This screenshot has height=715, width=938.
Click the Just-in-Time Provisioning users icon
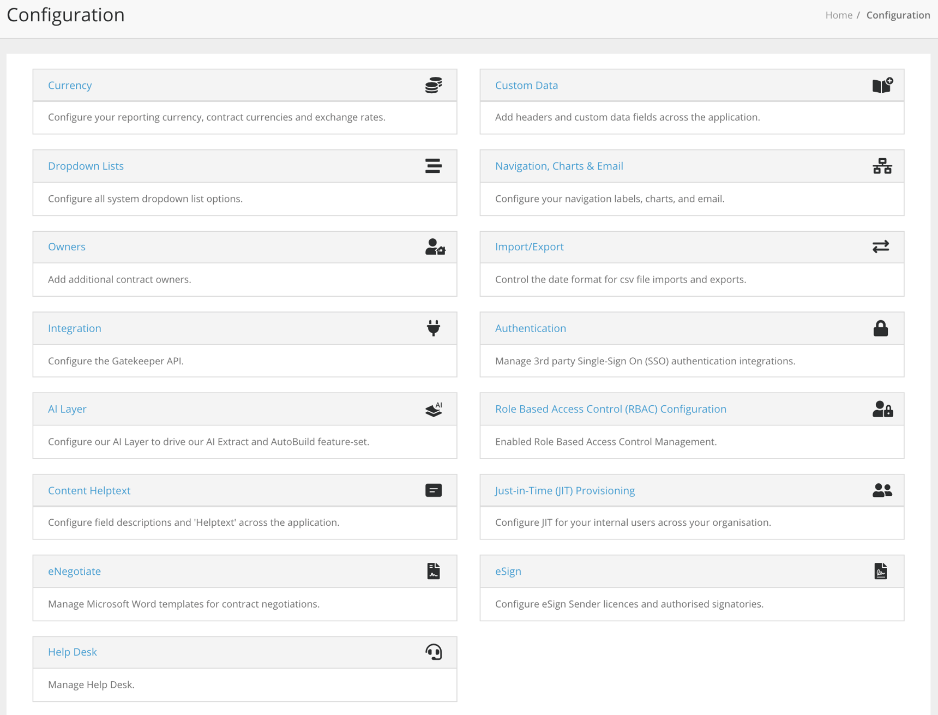882,490
